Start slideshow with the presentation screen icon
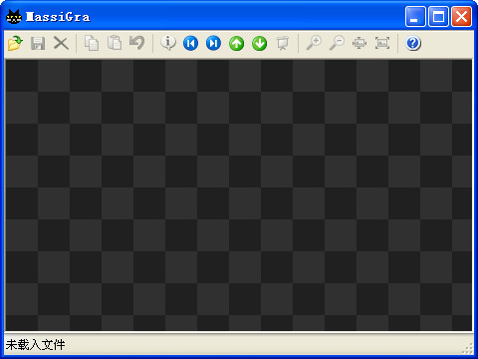478x359 pixels. (283, 44)
